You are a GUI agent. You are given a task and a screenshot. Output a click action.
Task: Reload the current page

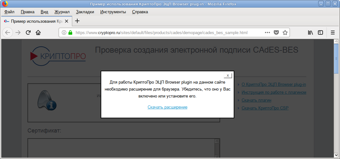[x=28, y=32]
